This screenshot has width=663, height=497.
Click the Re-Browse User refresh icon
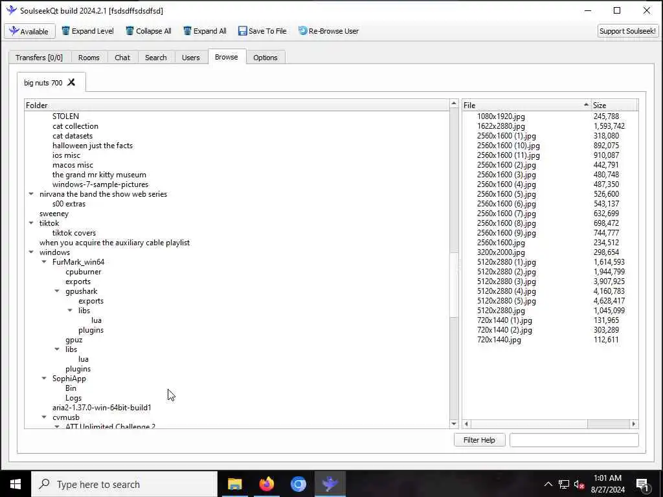[303, 31]
